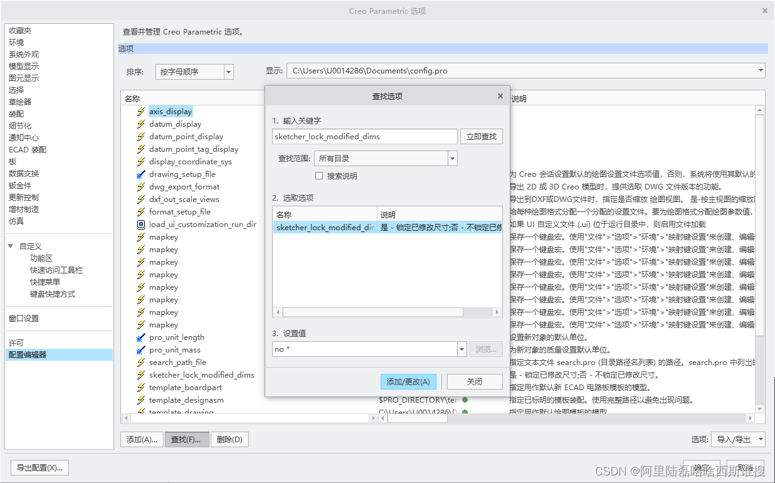Open 功能区 under 自定义
Image resolution: width=775 pixels, height=483 pixels.
tap(41, 258)
